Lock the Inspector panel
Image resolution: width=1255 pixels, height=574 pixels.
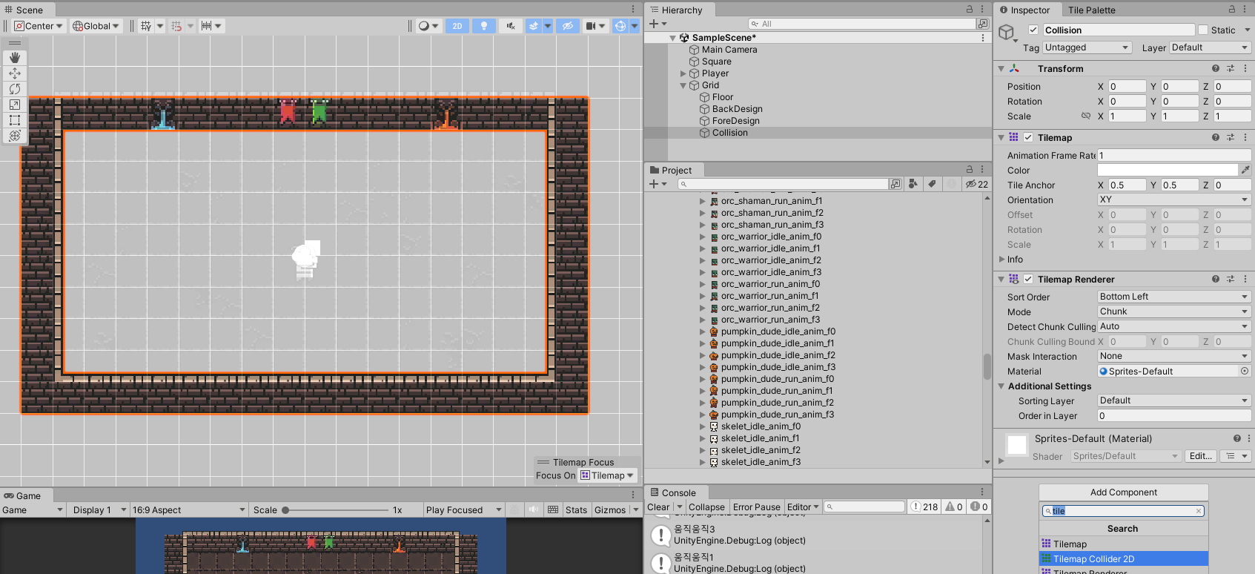pyautogui.click(x=1232, y=10)
